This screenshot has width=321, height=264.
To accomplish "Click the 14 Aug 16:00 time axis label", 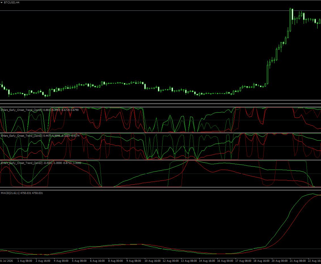I will (x=207, y=261).
